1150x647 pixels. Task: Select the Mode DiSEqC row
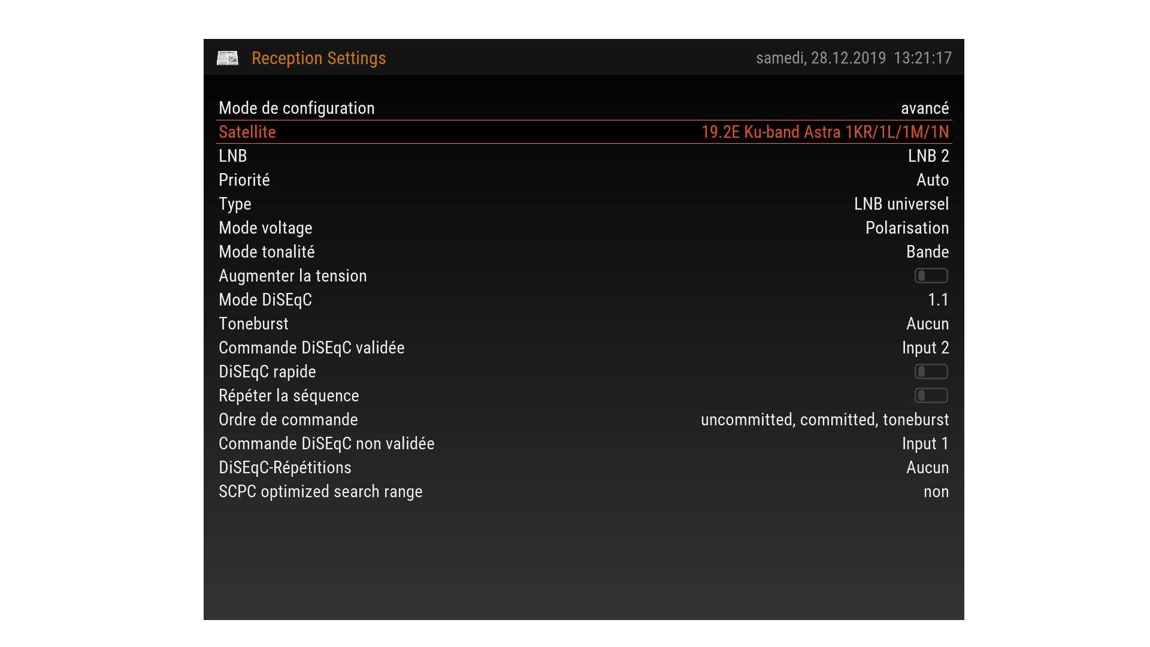click(265, 300)
